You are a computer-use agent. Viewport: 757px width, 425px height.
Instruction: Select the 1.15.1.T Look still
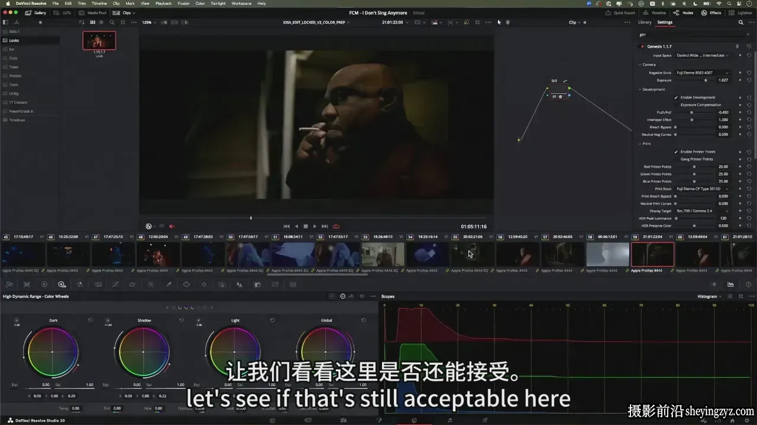(x=99, y=41)
